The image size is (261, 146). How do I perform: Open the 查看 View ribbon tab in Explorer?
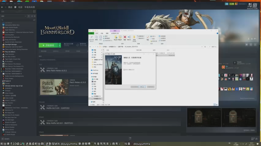click(107, 33)
